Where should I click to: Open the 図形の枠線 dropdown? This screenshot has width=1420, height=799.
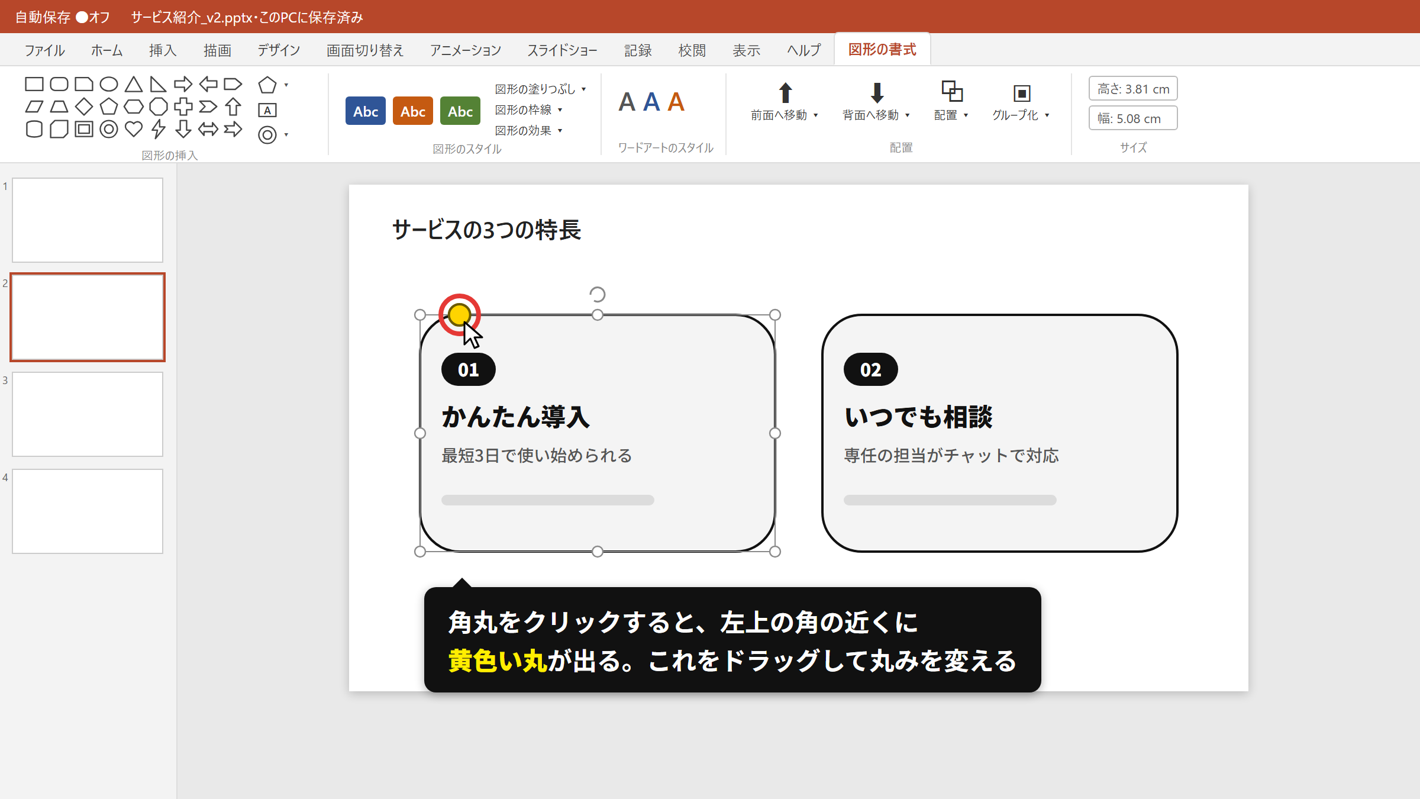pyautogui.click(x=528, y=109)
